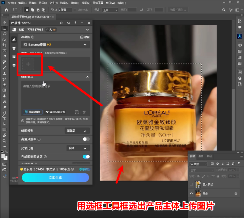Click the foreground color swatch
The image size is (244, 218).
click(3, 156)
